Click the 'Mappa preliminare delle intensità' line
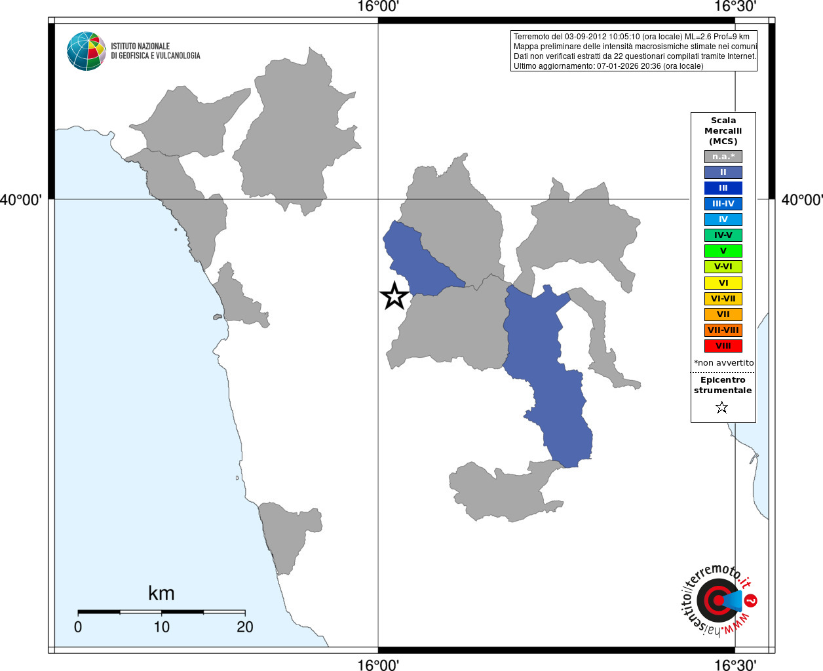The width and height of the screenshot is (823, 671). click(635, 47)
